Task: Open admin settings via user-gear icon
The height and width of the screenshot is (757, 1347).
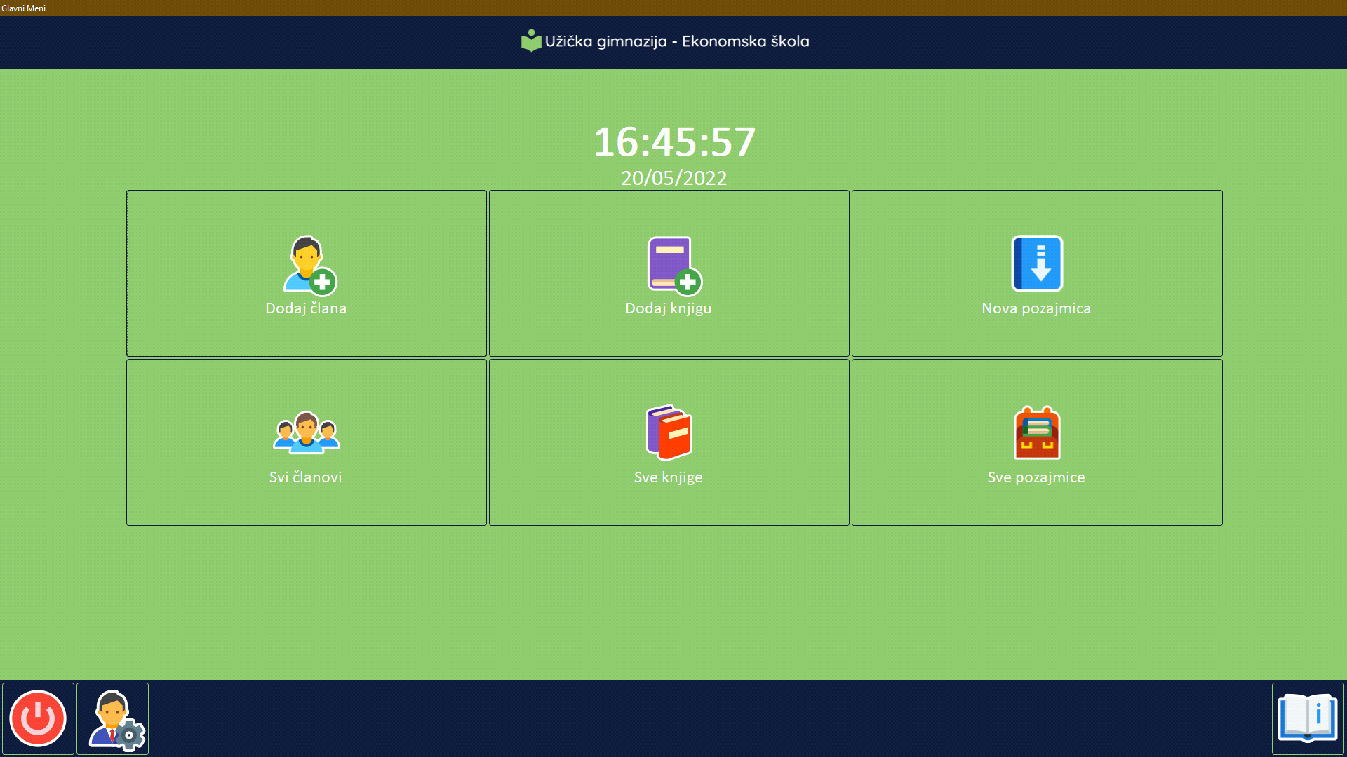Action: click(x=113, y=718)
